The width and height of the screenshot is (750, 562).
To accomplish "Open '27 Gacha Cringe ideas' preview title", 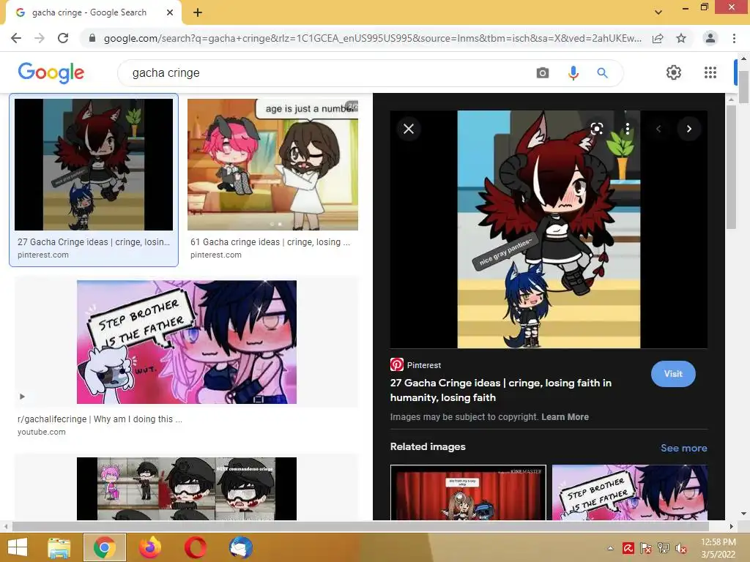I will (501, 390).
